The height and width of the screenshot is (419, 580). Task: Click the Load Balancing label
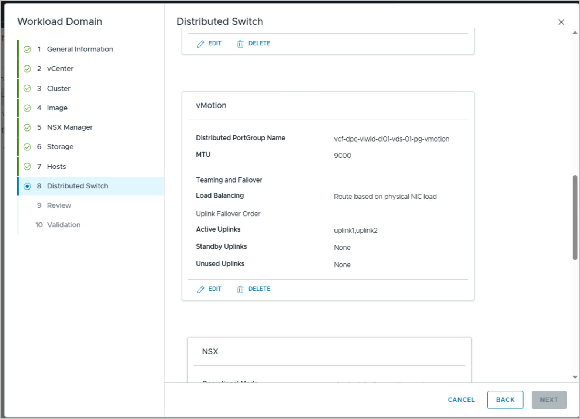pyautogui.click(x=220, y=195)
